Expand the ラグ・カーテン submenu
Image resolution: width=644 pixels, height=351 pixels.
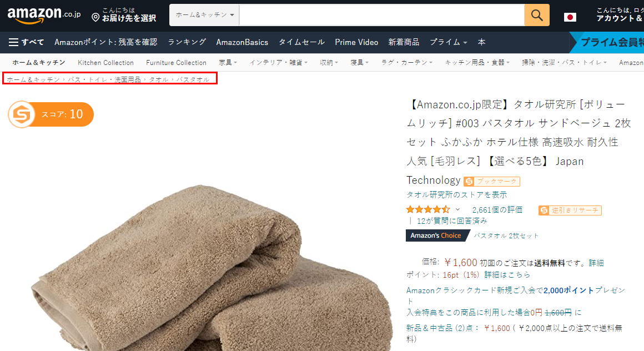click(406, 62)
